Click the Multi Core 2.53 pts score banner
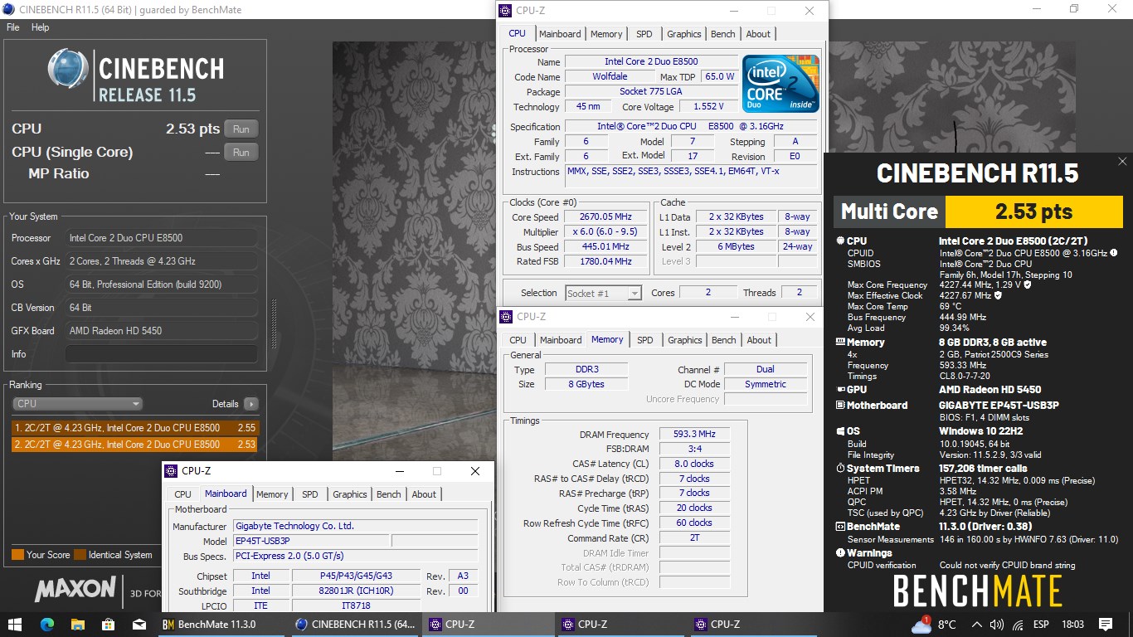Image resolution: width=1133 pixels, height=637 pixels. tap(978, 212)
